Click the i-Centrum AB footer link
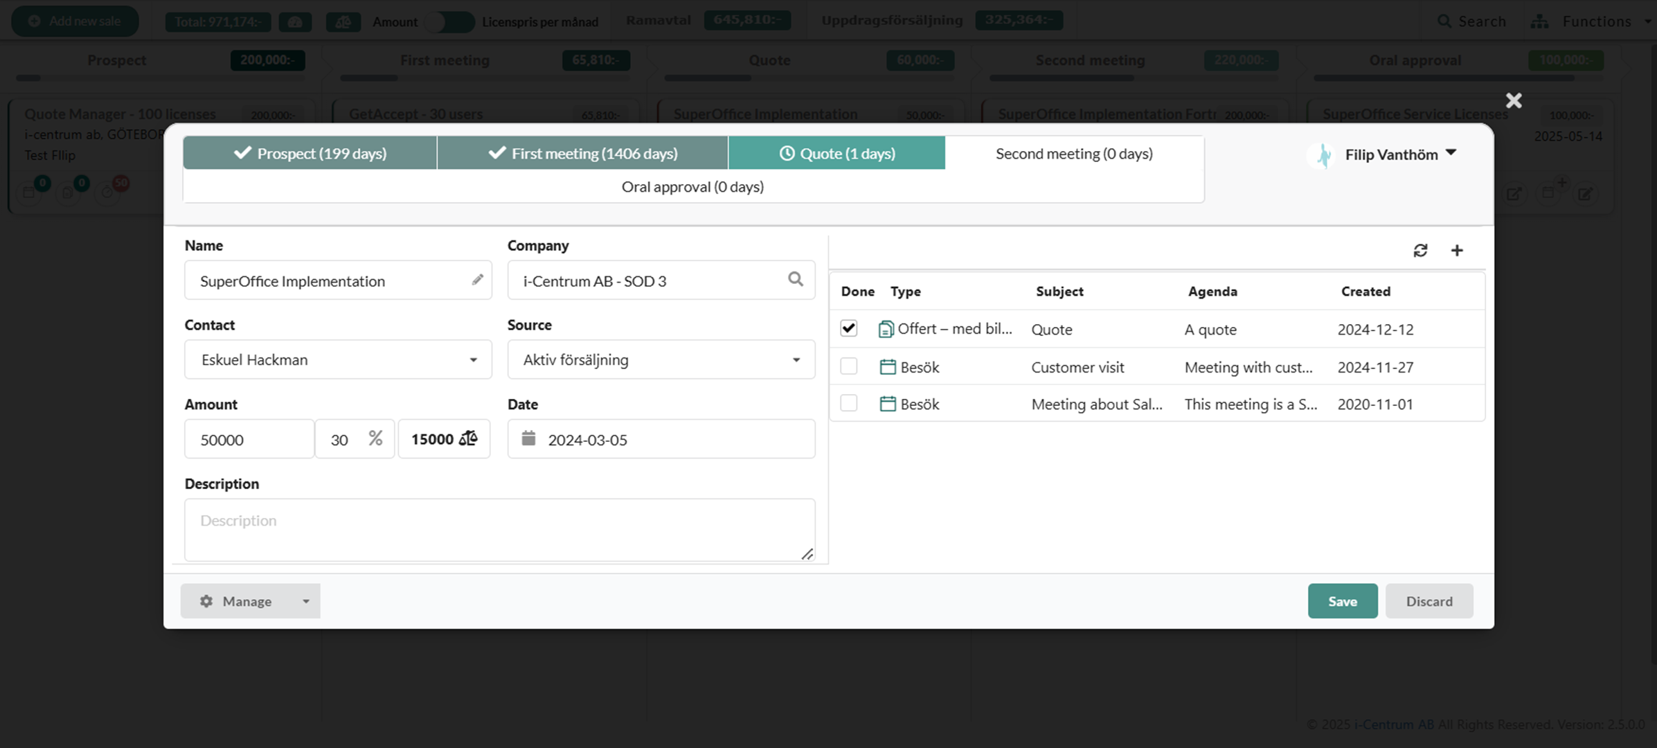 [x=1394, y=724]
